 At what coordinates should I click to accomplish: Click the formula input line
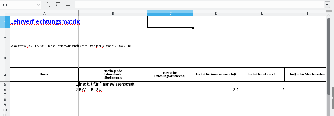199,5
